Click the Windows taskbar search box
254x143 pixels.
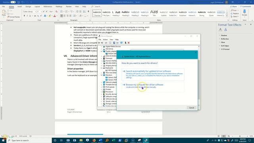tap(29, 140)
